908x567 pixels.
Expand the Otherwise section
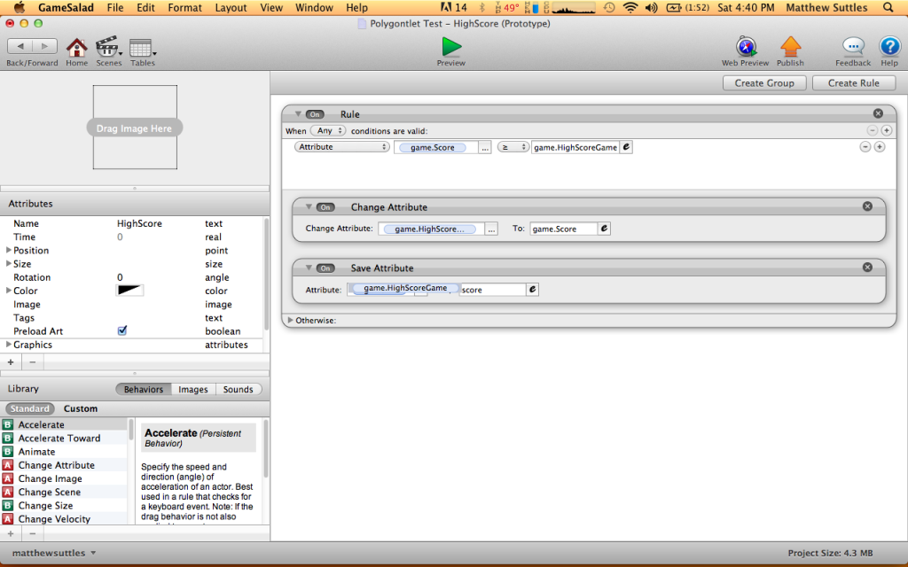(290, 320)
